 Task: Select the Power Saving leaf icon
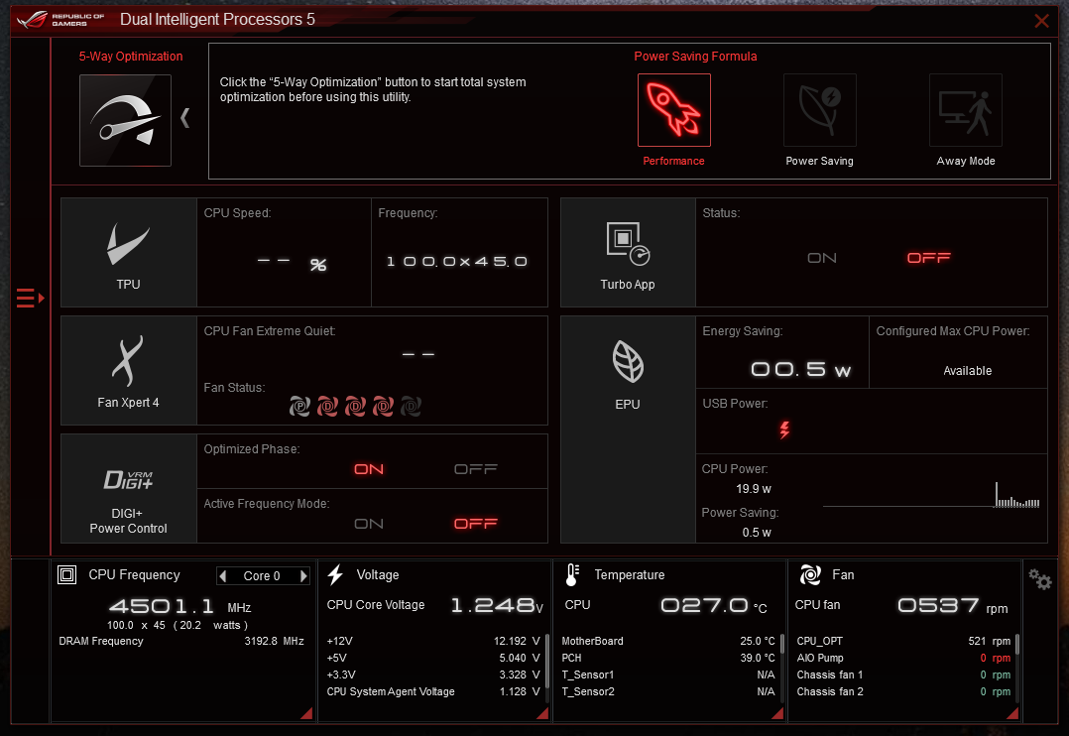pos(819,110)
